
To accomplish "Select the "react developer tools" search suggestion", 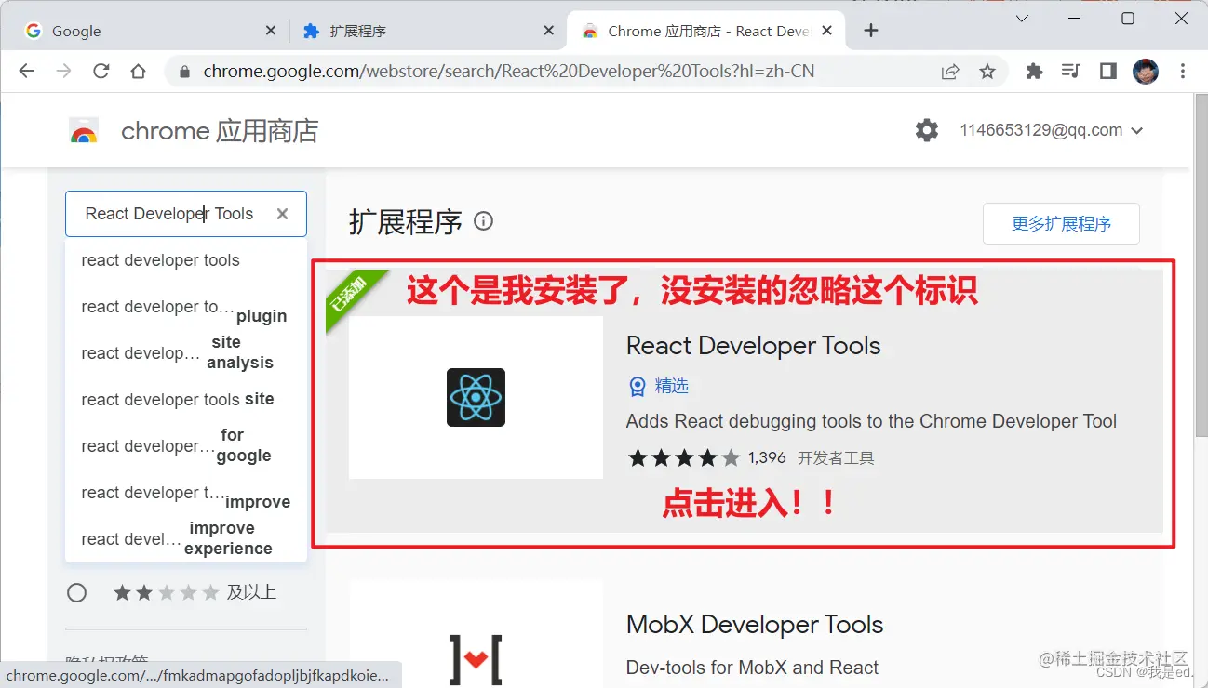I will 160,260.
